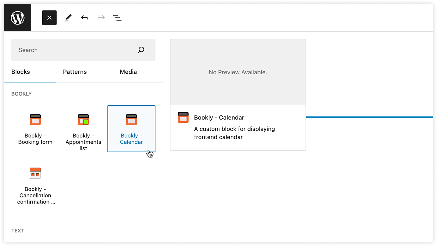Image resolution: width=437 pixels, height=246 pixels.
Task: Insert the Bookly - Calendar block
Action: [x=131, y=128]
